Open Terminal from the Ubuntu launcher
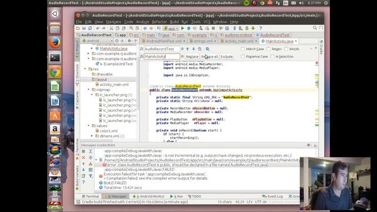Viewport: 377px width, 212px height. [55, 58]
